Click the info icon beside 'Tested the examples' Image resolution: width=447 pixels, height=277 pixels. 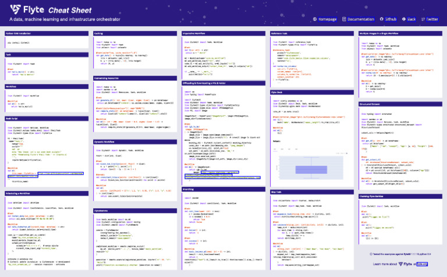pos(371,254)
